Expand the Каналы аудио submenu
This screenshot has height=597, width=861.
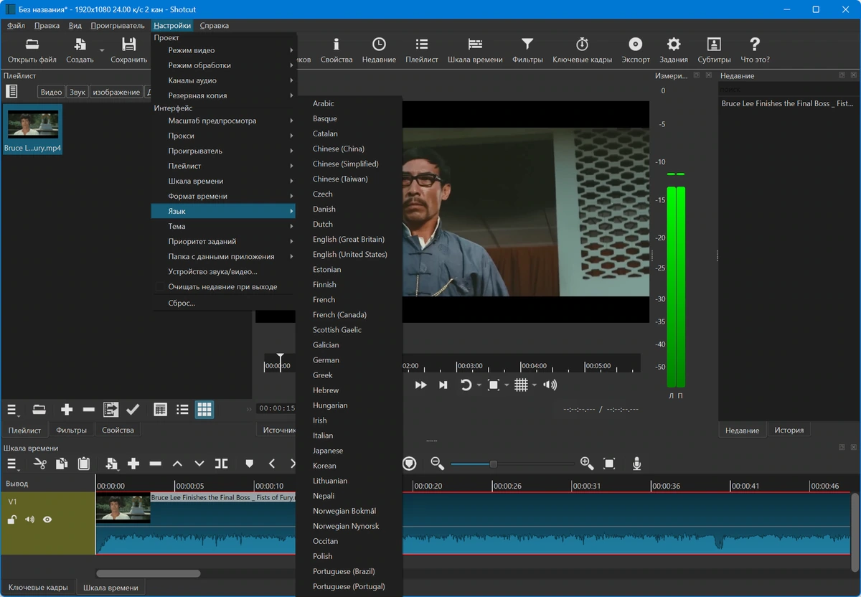(x=224, y=80)
